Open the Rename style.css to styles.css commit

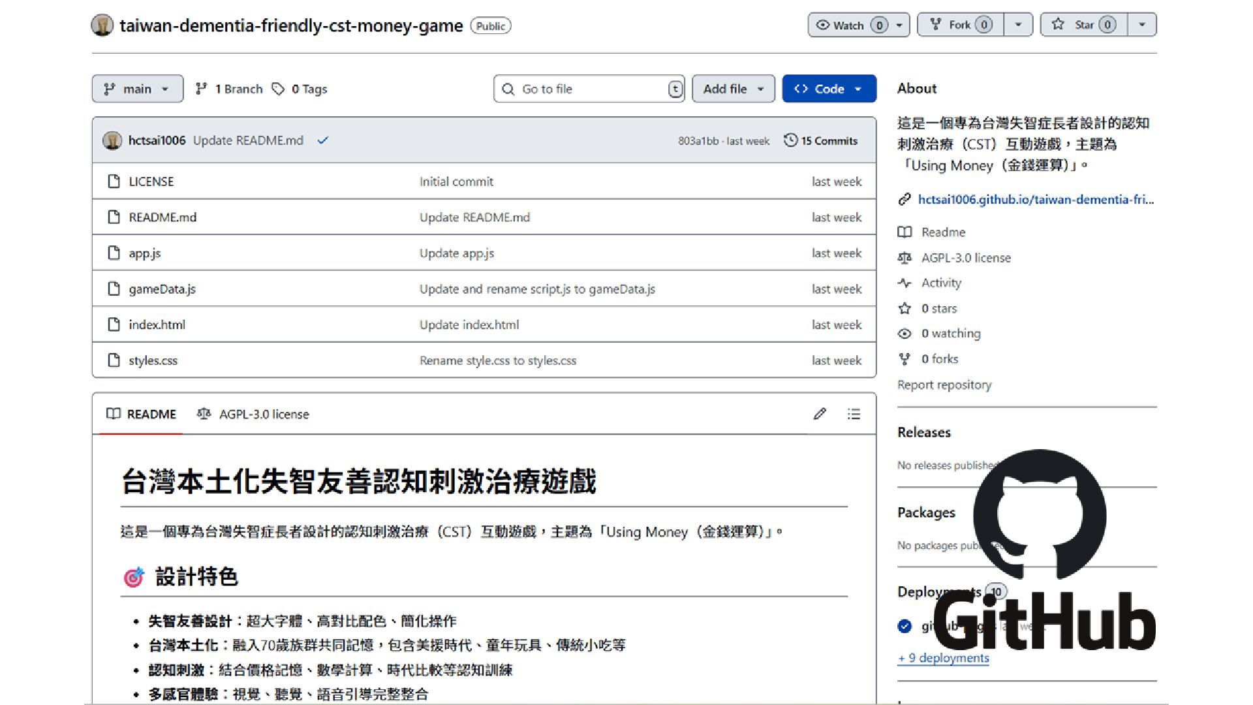coord(498,360)
